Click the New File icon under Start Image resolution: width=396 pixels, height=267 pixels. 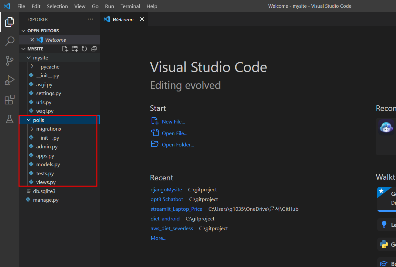tap(155, 121)
